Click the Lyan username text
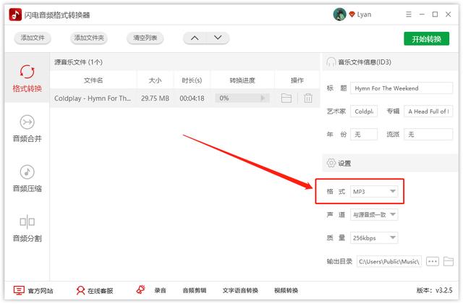This screenshot has height=304, width=463. pos(364,14)
